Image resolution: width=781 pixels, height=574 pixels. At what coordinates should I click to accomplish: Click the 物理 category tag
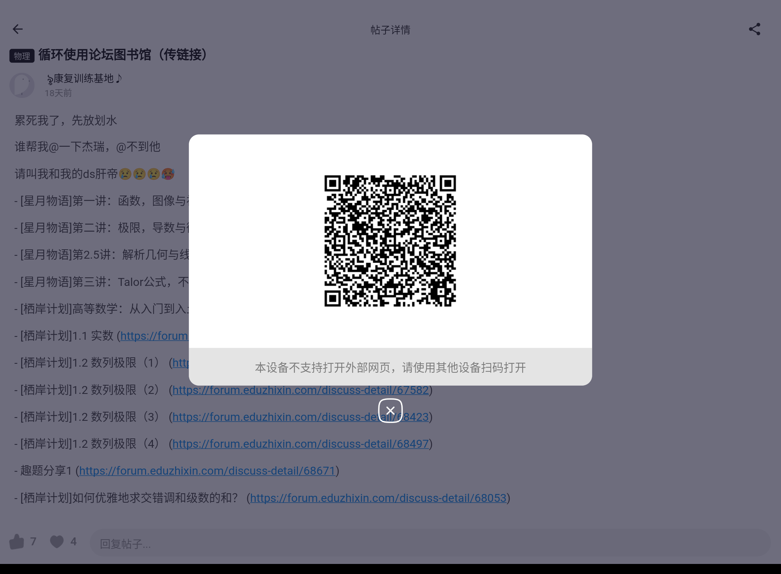point(22,56)
